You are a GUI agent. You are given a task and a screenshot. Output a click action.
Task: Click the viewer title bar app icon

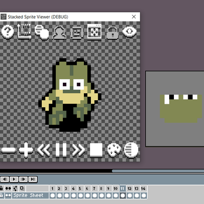pos(3,17)
